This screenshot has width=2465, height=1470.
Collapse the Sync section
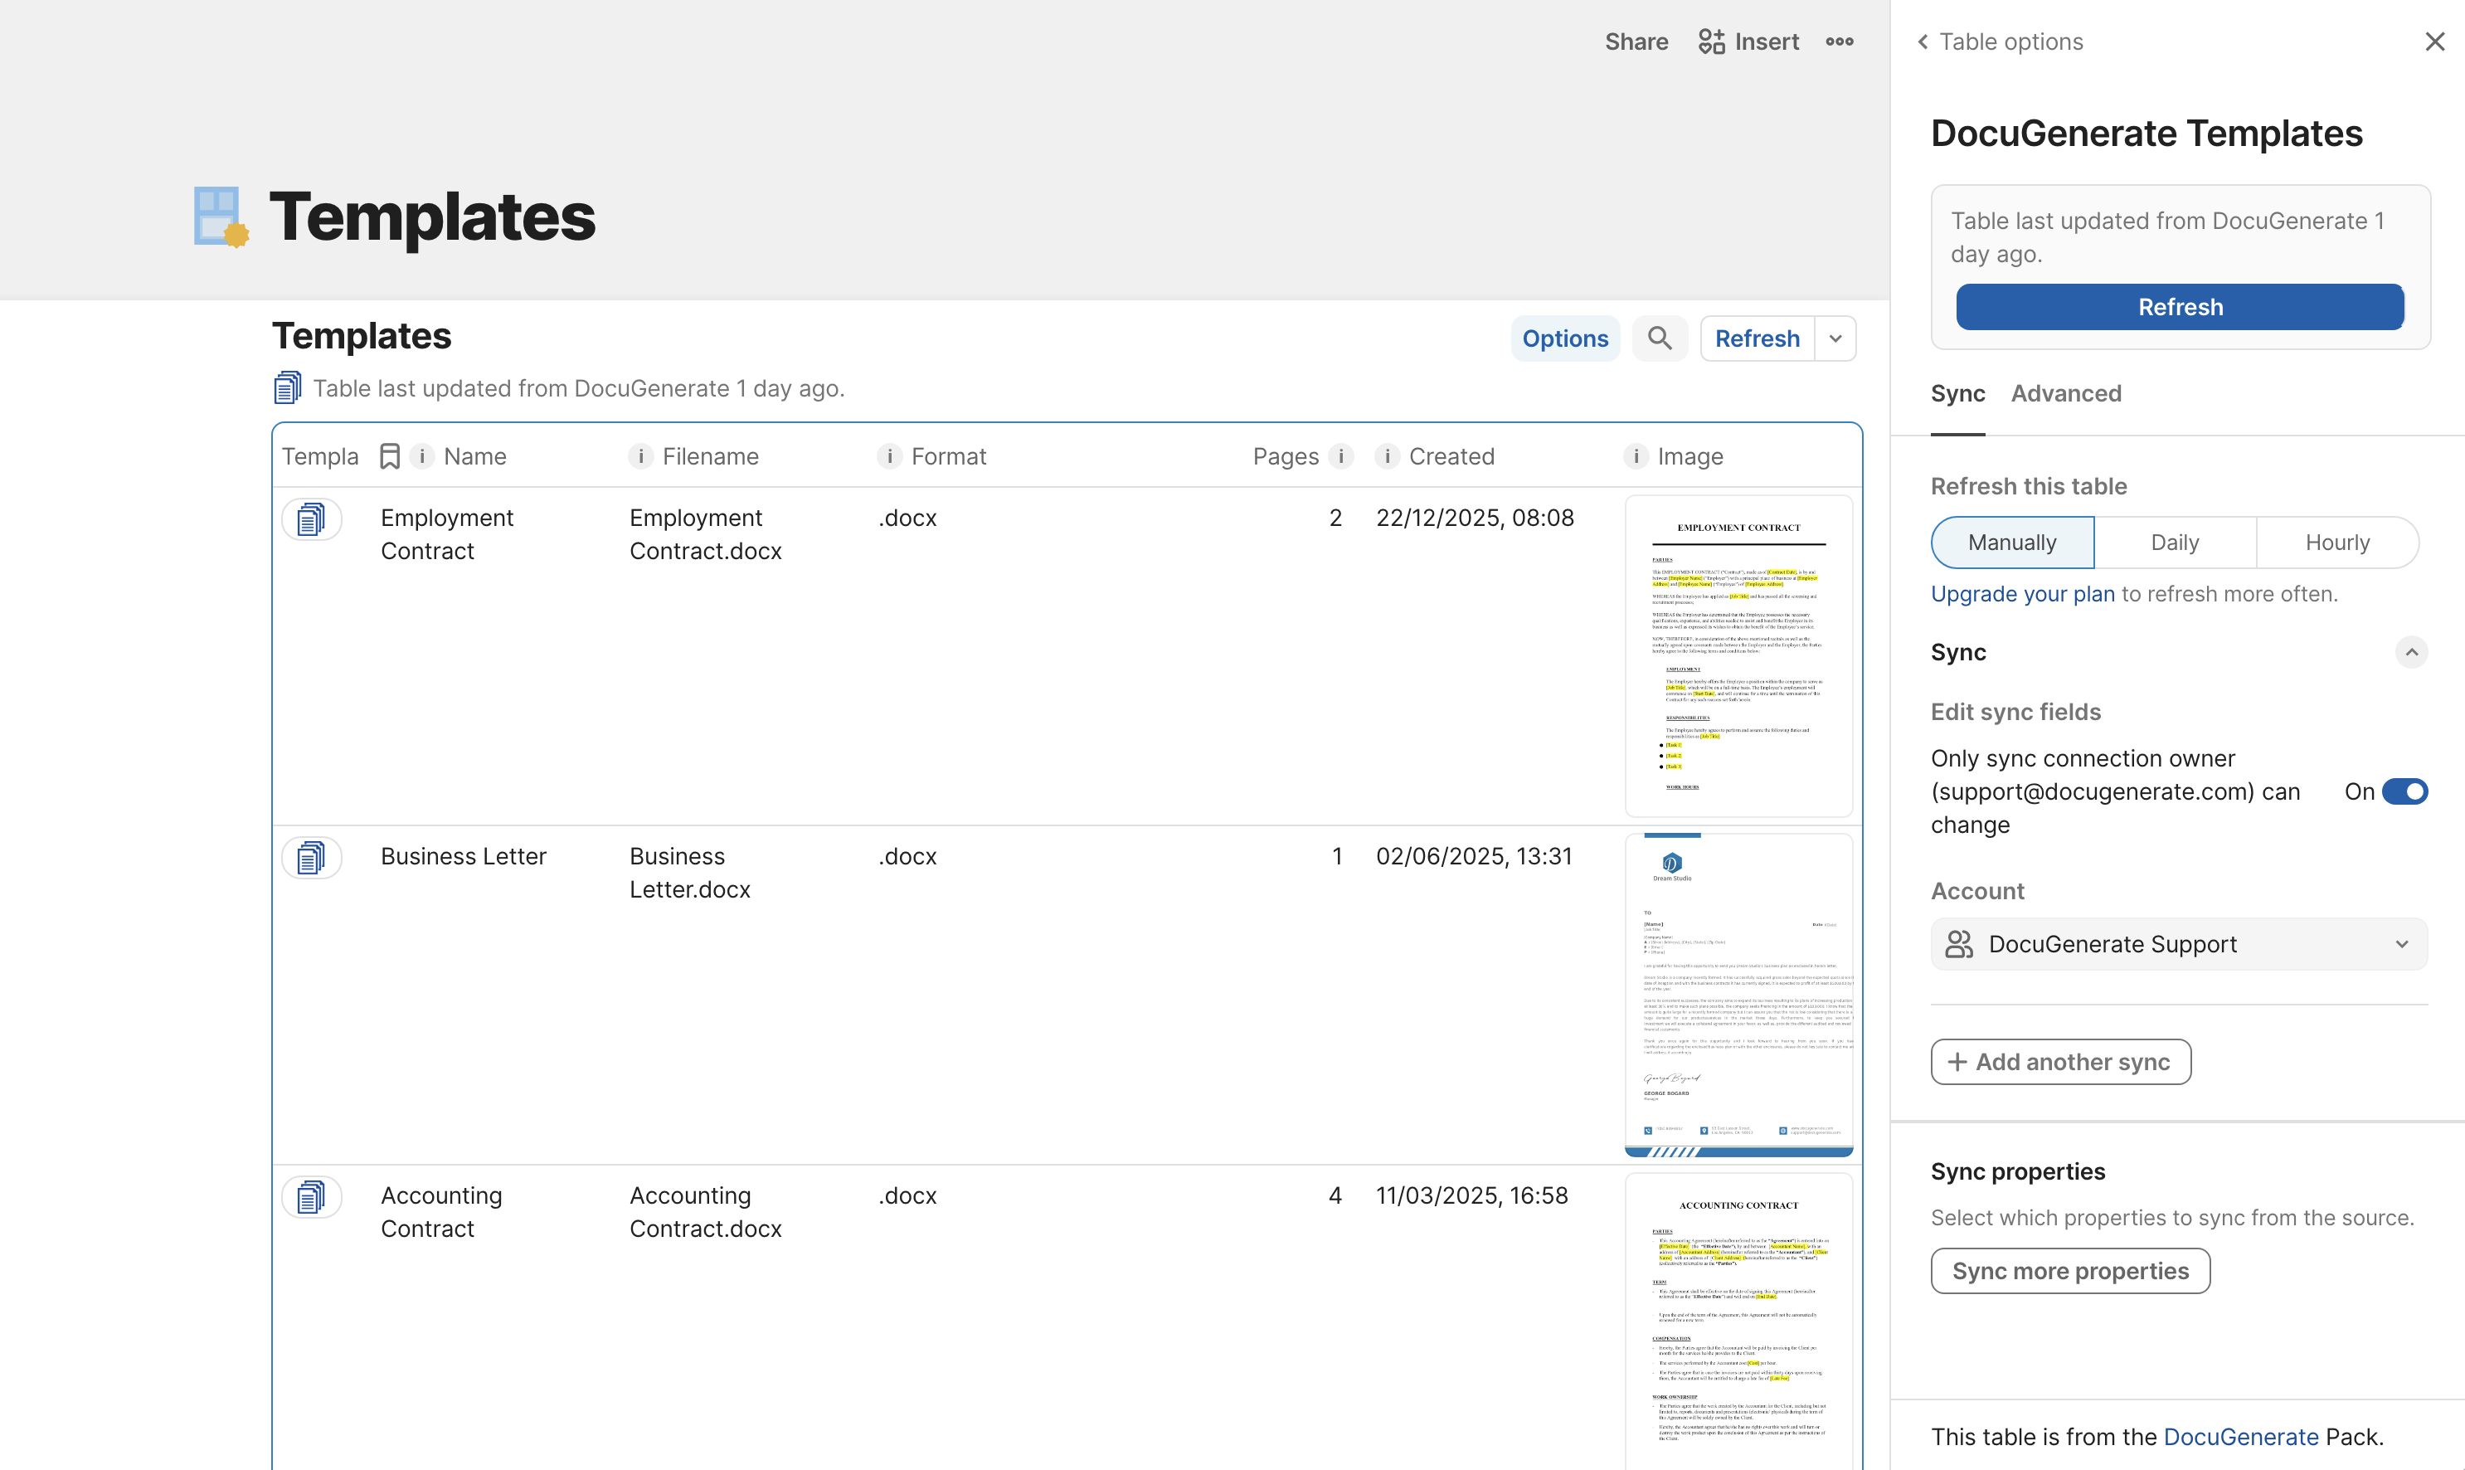(2412, 652)
